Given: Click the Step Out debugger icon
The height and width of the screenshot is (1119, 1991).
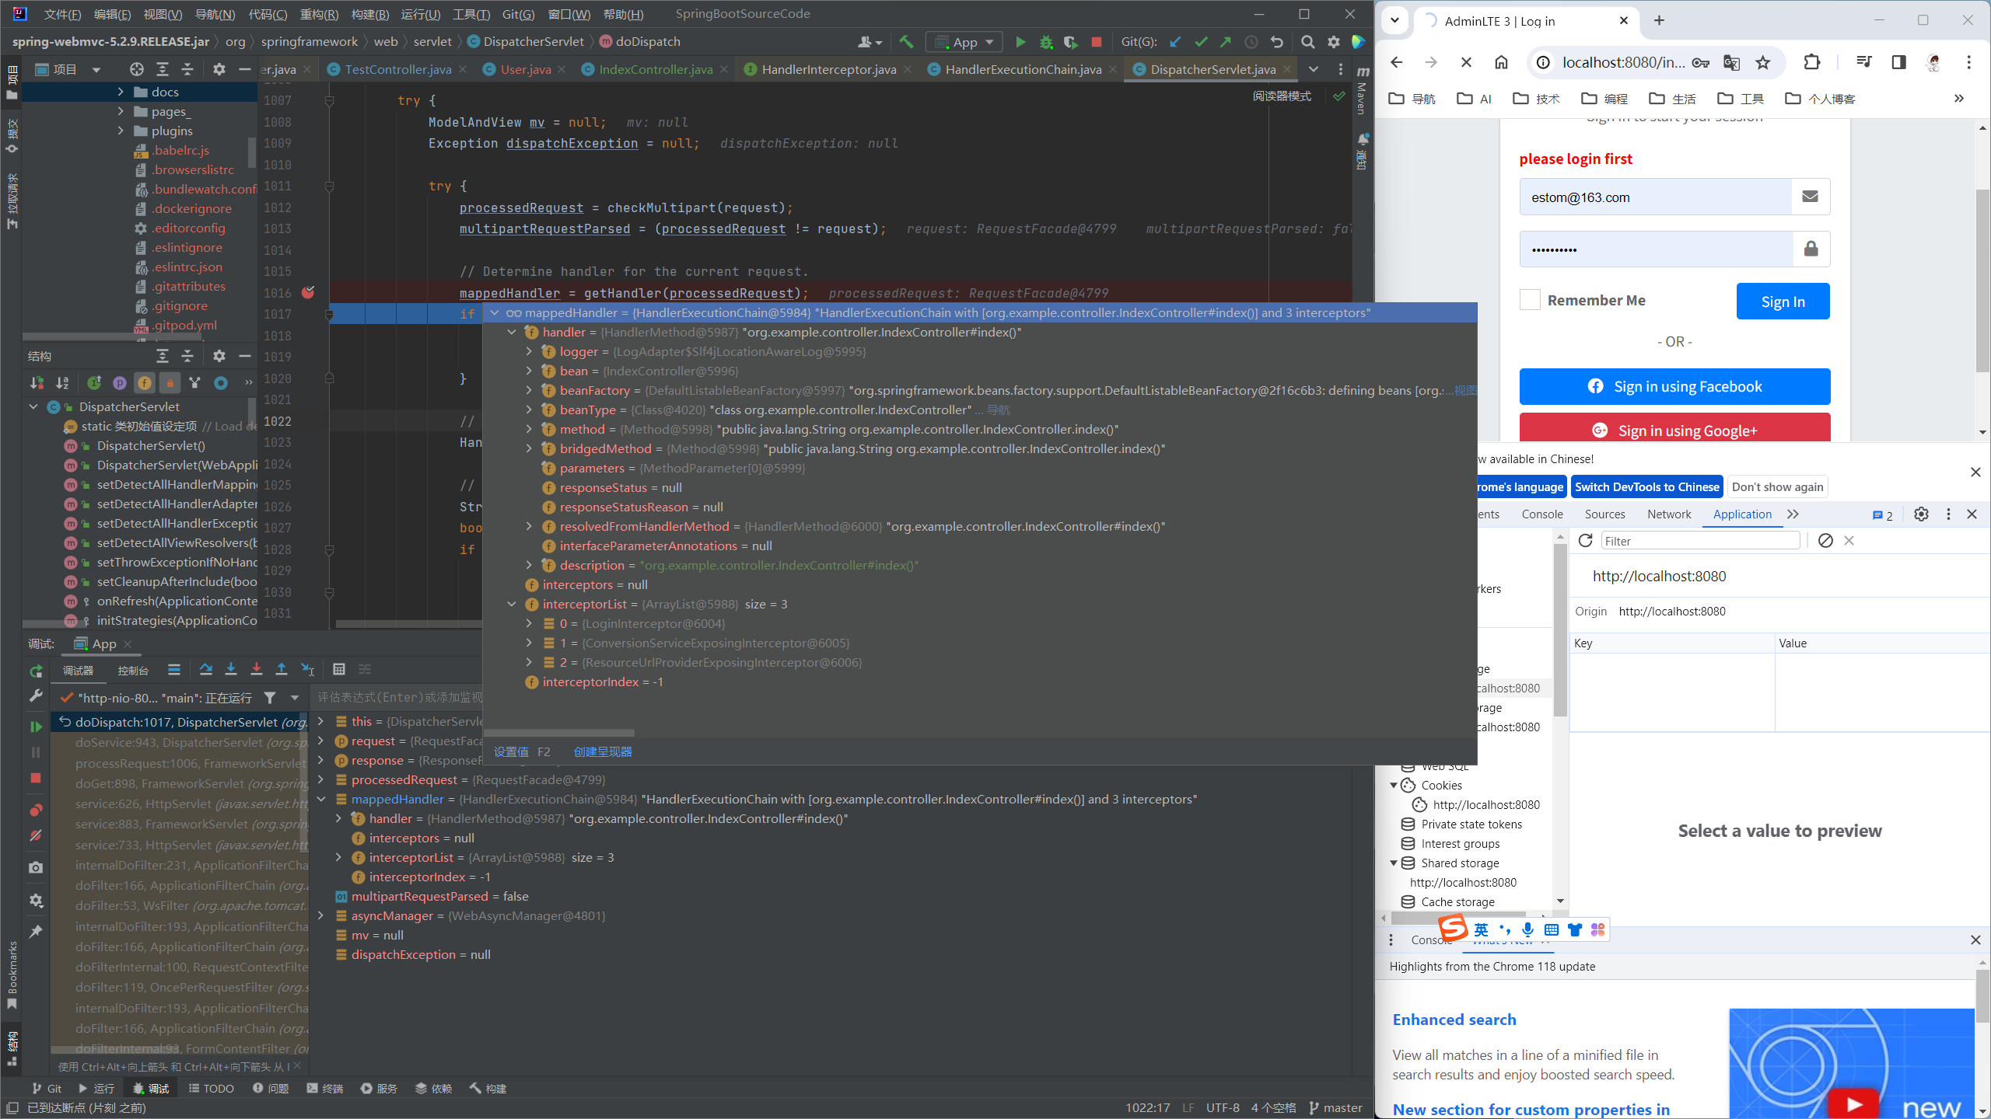Looking at the screenshot, I should [282, 669].
